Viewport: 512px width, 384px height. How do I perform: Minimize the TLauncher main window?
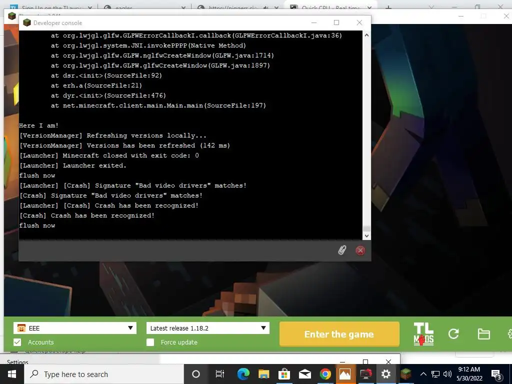point(460,16)
